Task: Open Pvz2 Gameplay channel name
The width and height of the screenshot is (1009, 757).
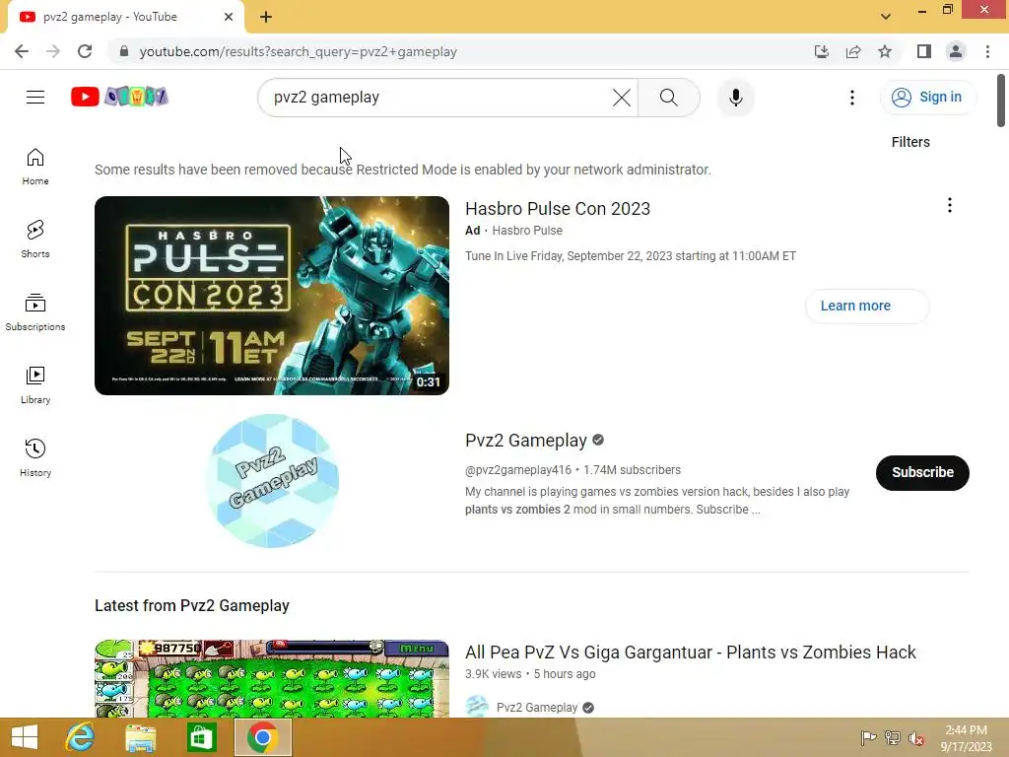Action: click(526, 441)
